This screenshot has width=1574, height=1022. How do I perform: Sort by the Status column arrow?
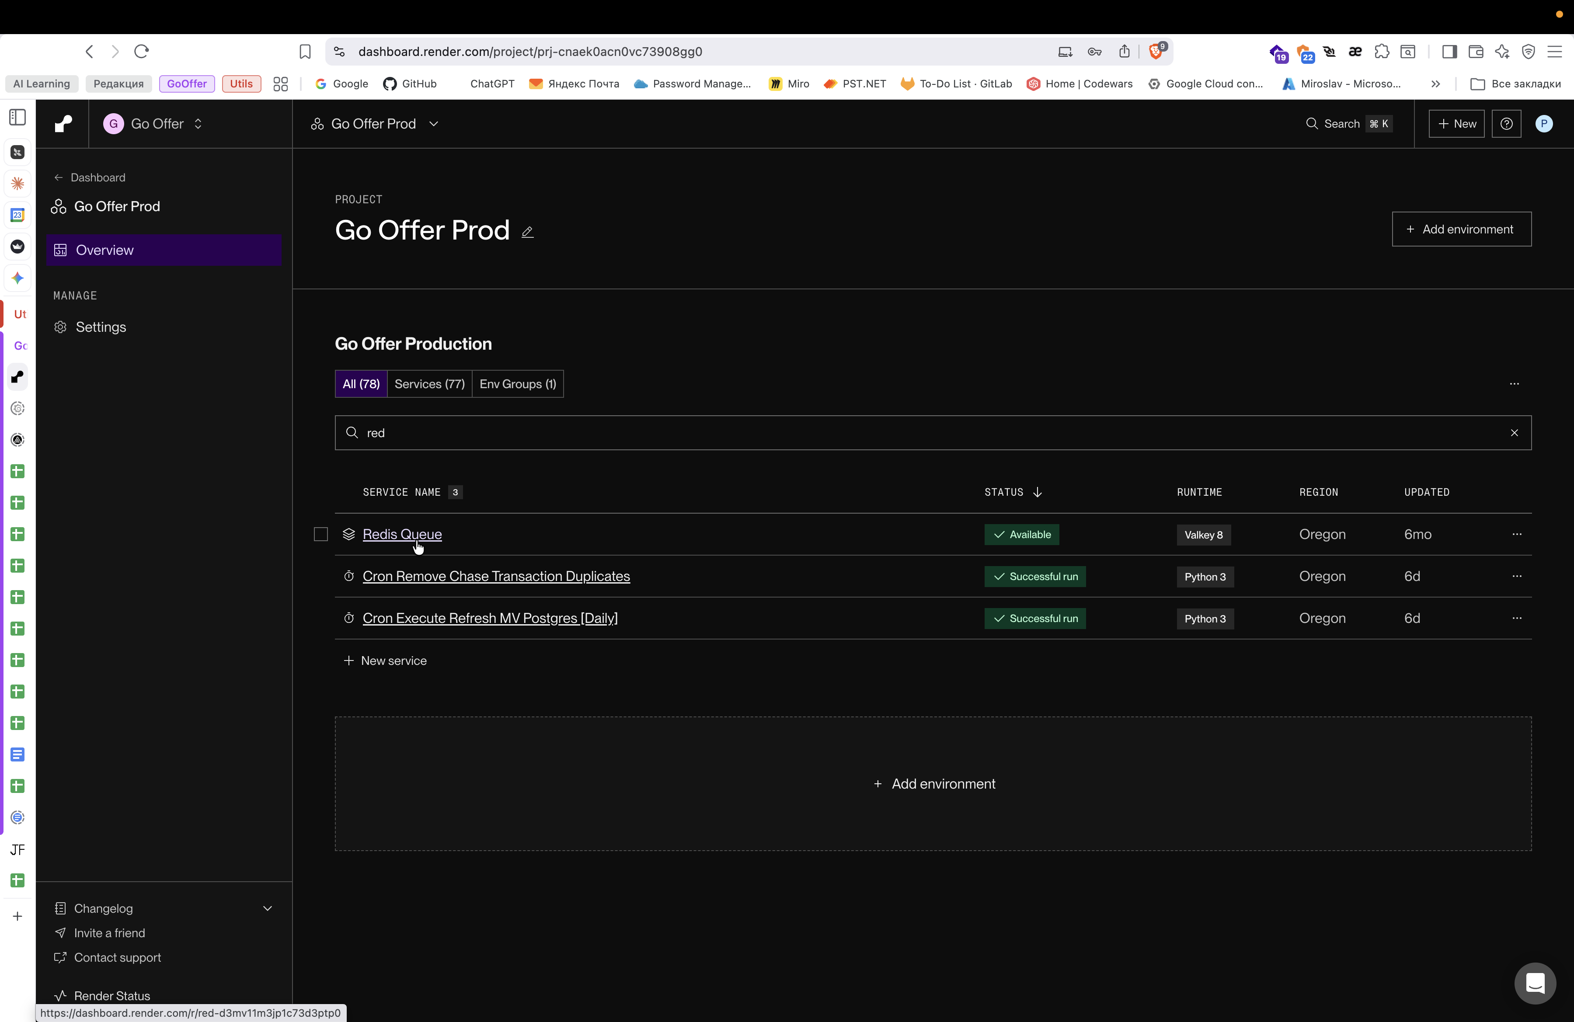coord(1037,493)
